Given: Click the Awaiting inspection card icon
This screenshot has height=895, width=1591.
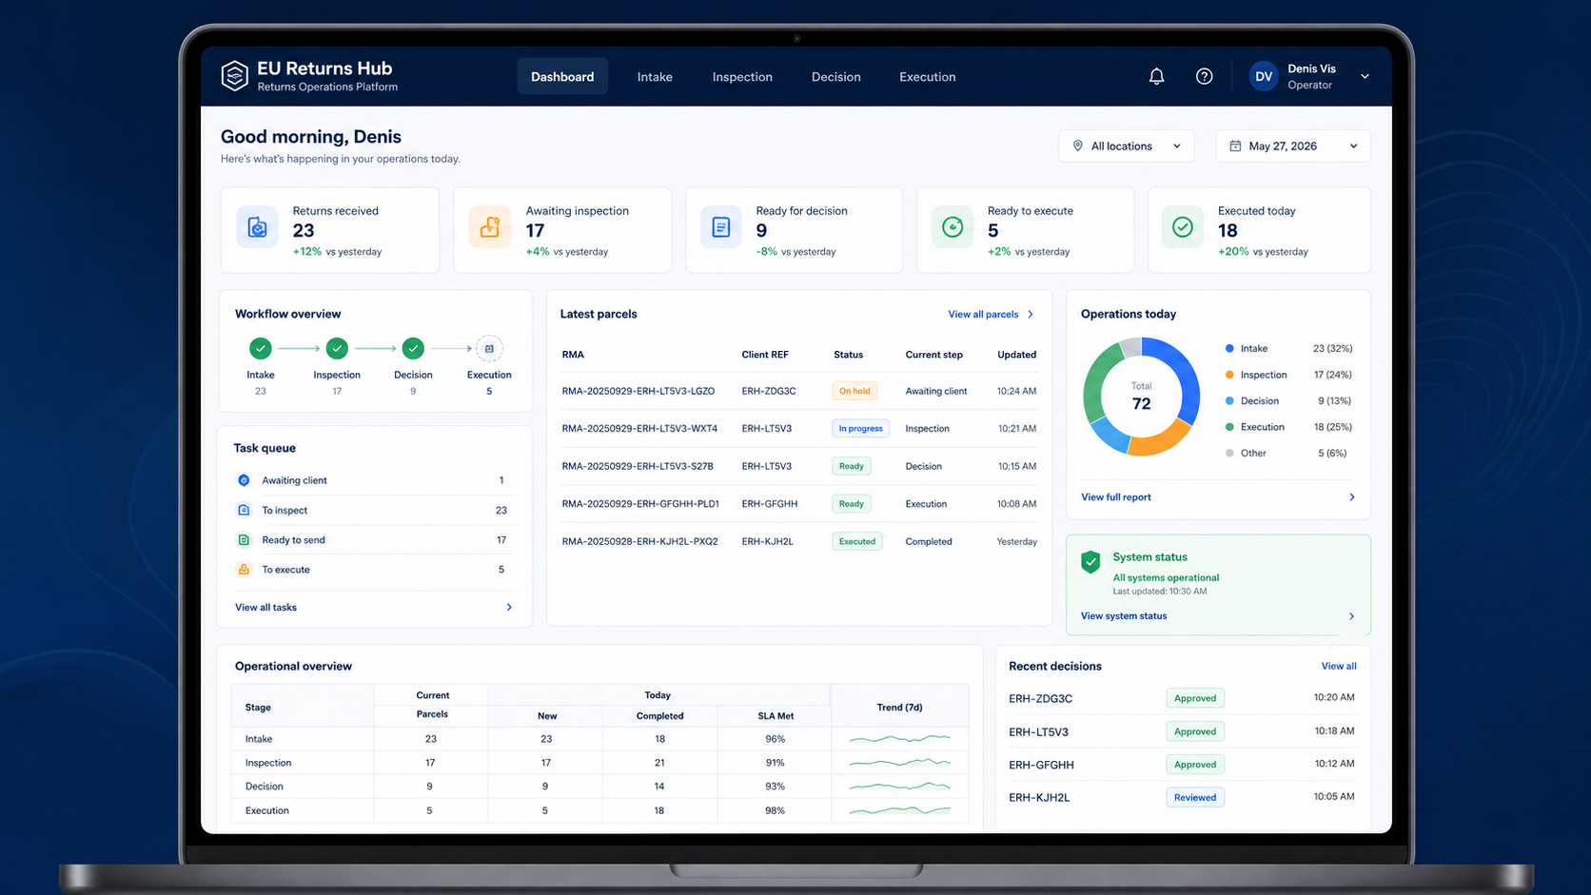Looking at the screenshot, I should [x=489, y=227].
